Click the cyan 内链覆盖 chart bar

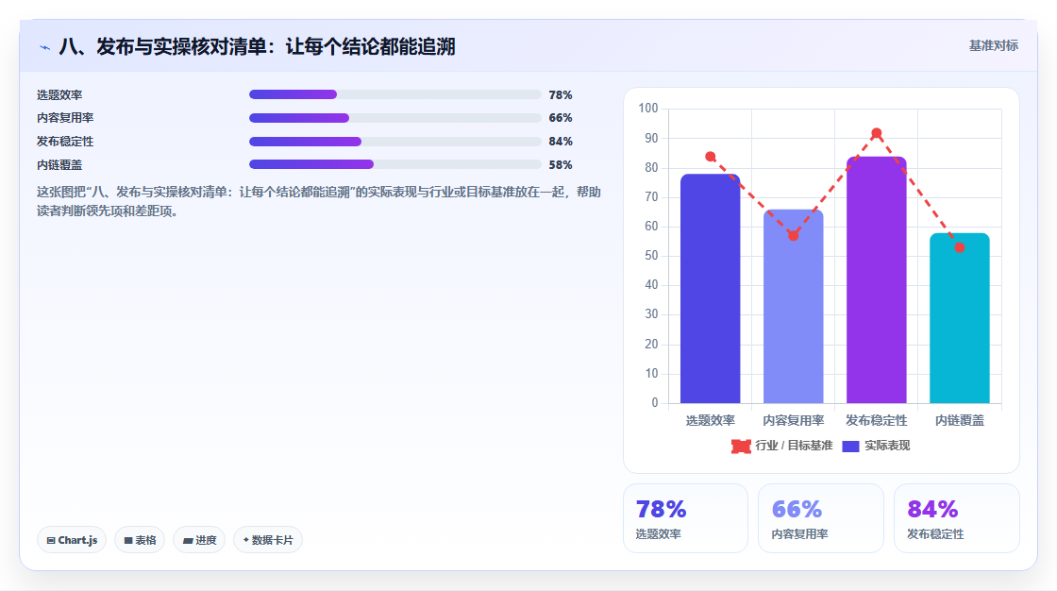click(959, 318)
